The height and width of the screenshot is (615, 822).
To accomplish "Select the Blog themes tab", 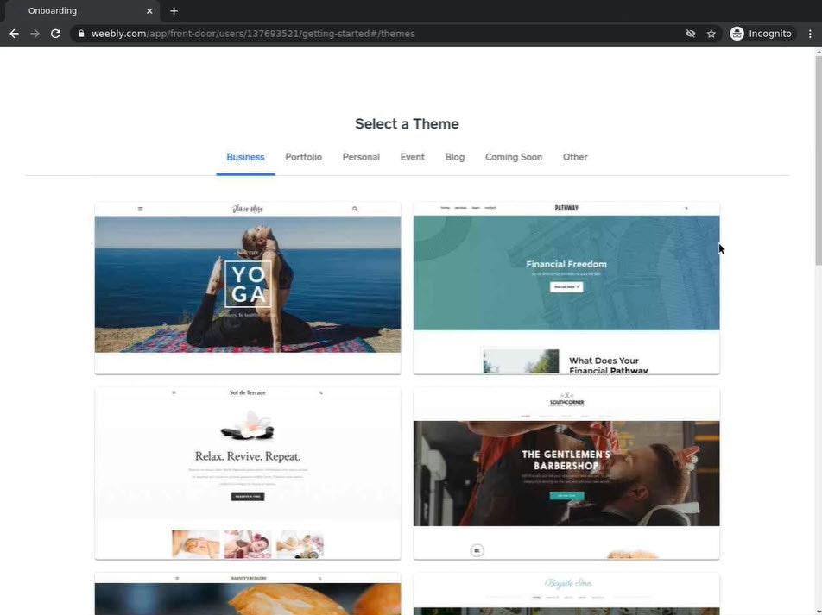I will coord(454,156).
